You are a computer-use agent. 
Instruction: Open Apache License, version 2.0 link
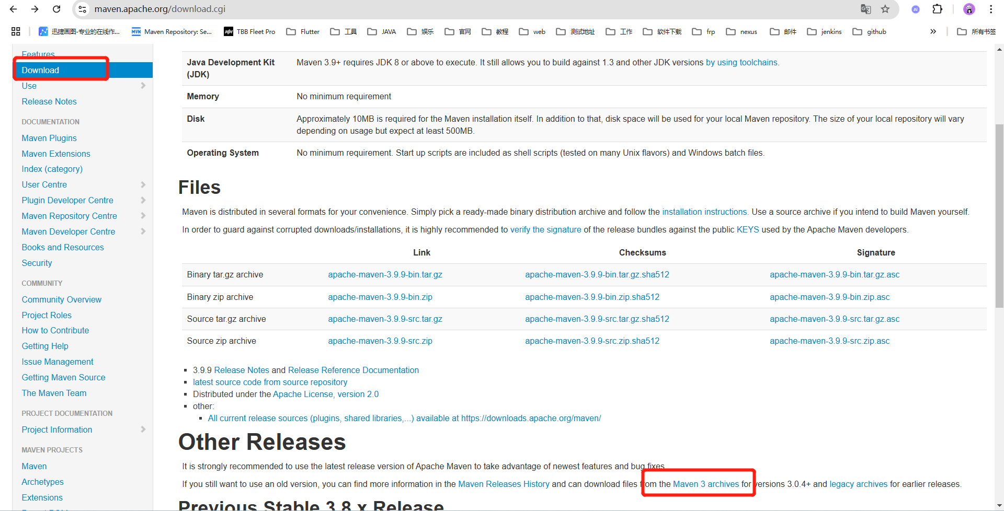(x=326, y=394)
